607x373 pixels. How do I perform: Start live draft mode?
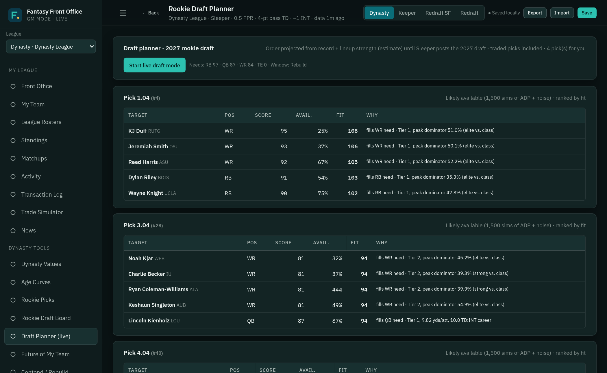coord(155,65)
